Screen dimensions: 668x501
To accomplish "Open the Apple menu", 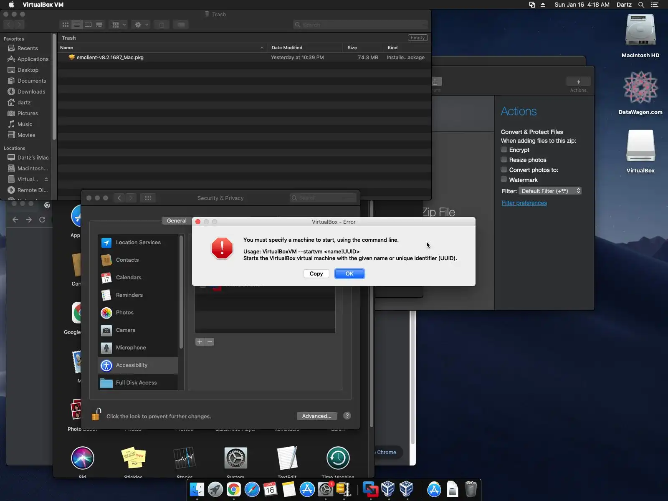I will [11, 5].
